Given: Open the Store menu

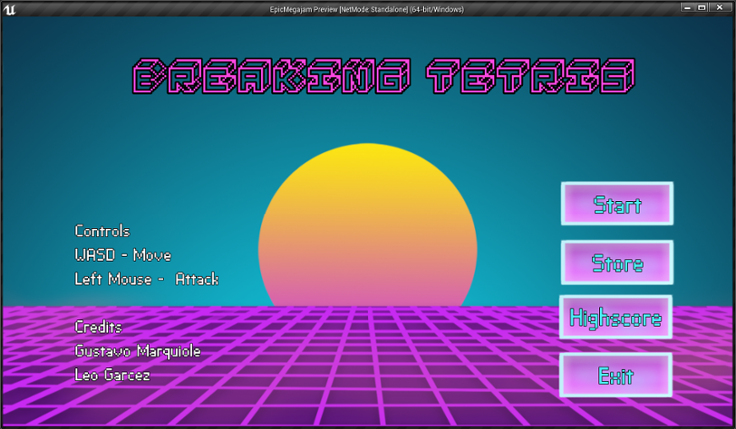Looking at the screenshot, I should 617,262.
